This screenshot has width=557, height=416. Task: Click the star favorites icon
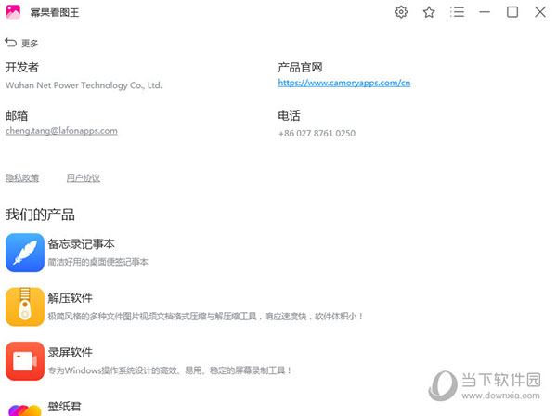429,12
